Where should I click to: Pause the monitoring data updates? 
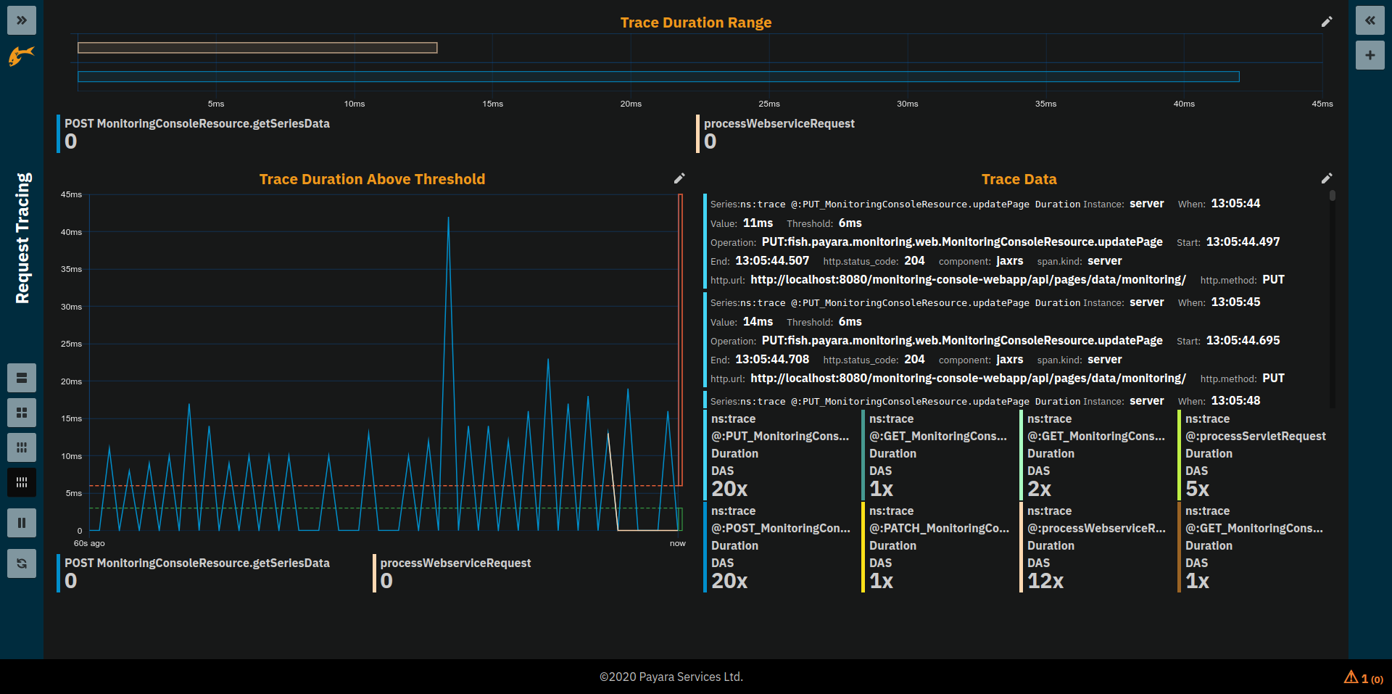(x=22, y=523)
